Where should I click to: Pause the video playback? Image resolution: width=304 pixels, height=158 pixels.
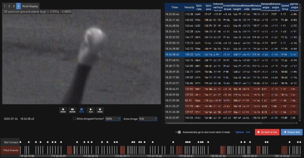pos(81,110)
